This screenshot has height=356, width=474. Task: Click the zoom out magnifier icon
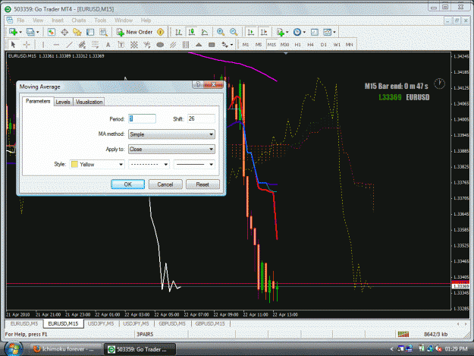click(234, 32)
